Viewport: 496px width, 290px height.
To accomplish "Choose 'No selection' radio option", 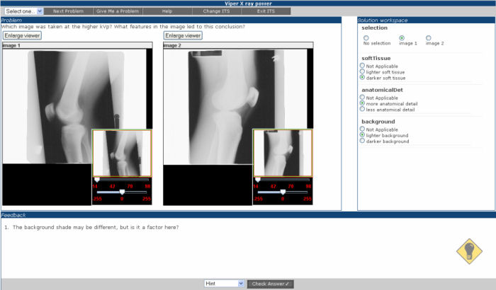I will (x=366, y=37).
